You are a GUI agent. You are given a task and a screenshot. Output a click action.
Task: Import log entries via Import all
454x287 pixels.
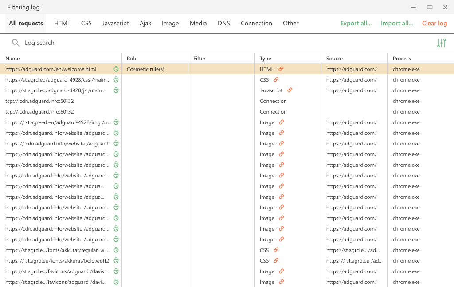(x=396, y=23)
